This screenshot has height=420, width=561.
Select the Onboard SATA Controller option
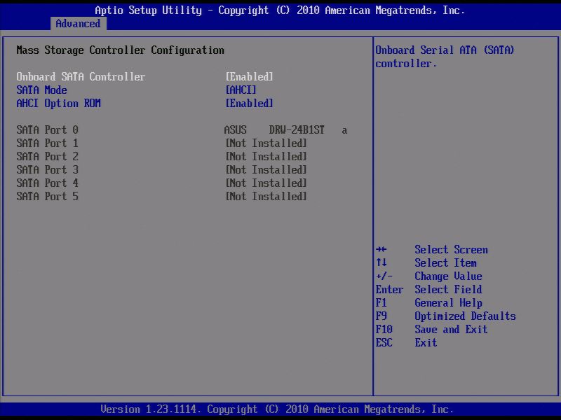click(81, 76)
